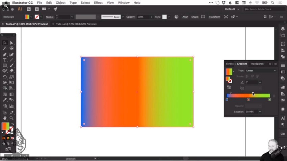This screenshot has height=161, width=287.
Task: Click the Transform button in control bar
Action: (x=214, y=17)
